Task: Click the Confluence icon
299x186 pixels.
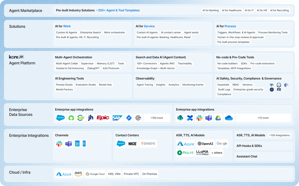Action: point(190,118)
